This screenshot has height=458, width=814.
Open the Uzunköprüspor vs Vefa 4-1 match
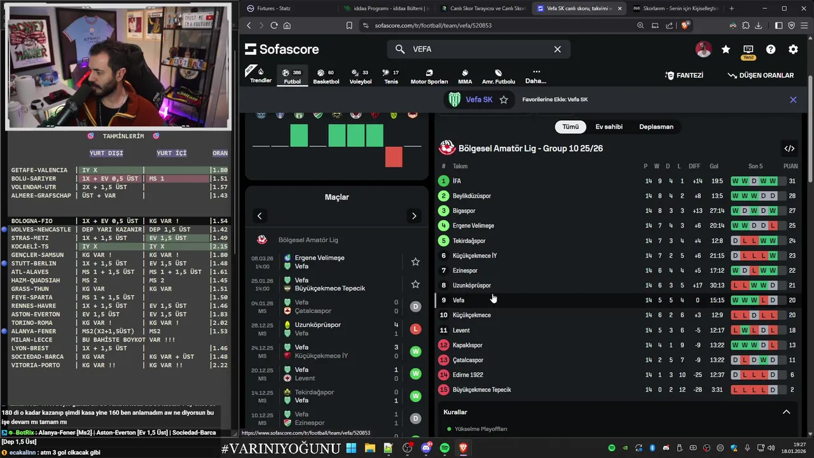coord(337,329)
